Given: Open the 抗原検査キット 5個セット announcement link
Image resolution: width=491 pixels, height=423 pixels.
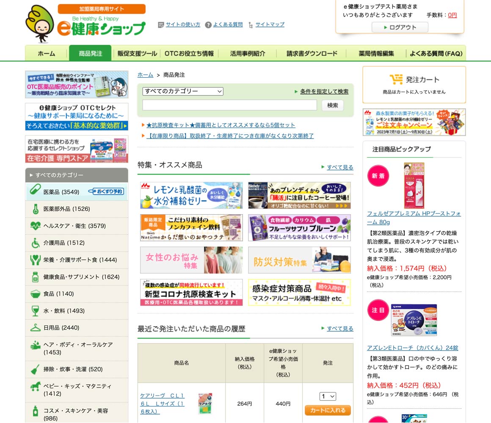Looking at the screenshot, I should [x=221, y=125].
